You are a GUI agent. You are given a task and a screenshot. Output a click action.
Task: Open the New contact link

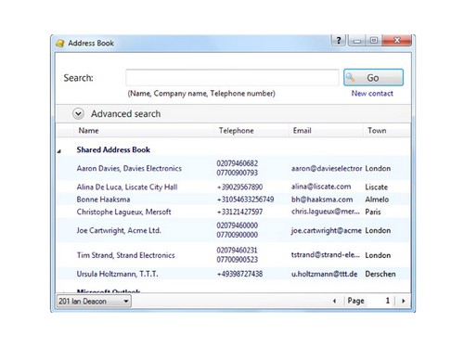372,94
